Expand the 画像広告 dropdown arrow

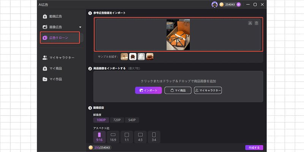tap(80, 27)
